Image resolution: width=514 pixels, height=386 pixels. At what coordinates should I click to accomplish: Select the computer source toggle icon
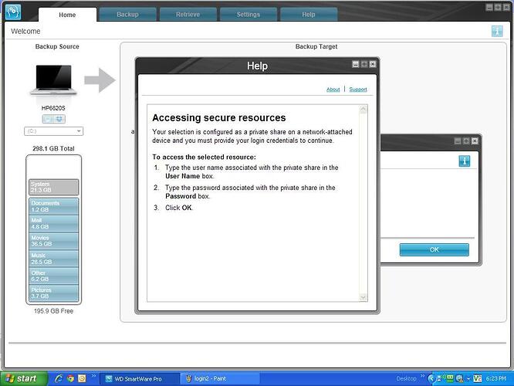(x=48, y=119)
